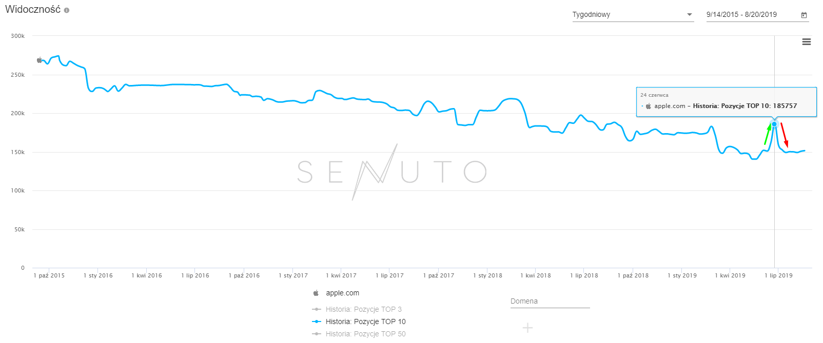Click the plus icon to add domain
Viewport: 823px width, 343px height.
pos(527,328)
